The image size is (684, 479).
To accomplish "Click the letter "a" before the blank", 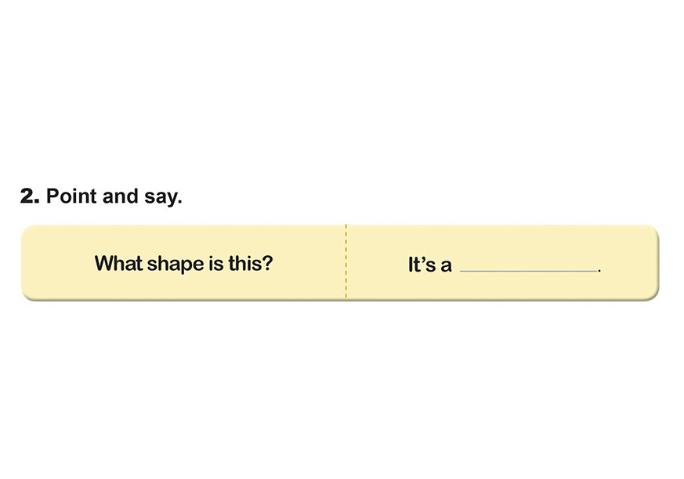I will click(446, 266).
